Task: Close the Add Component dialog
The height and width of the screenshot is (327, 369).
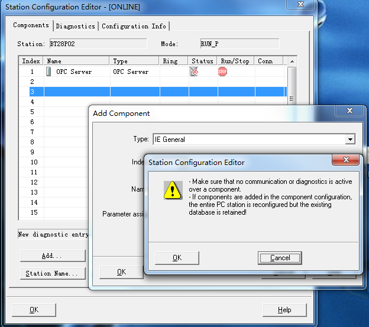Action: pos(344,112)
